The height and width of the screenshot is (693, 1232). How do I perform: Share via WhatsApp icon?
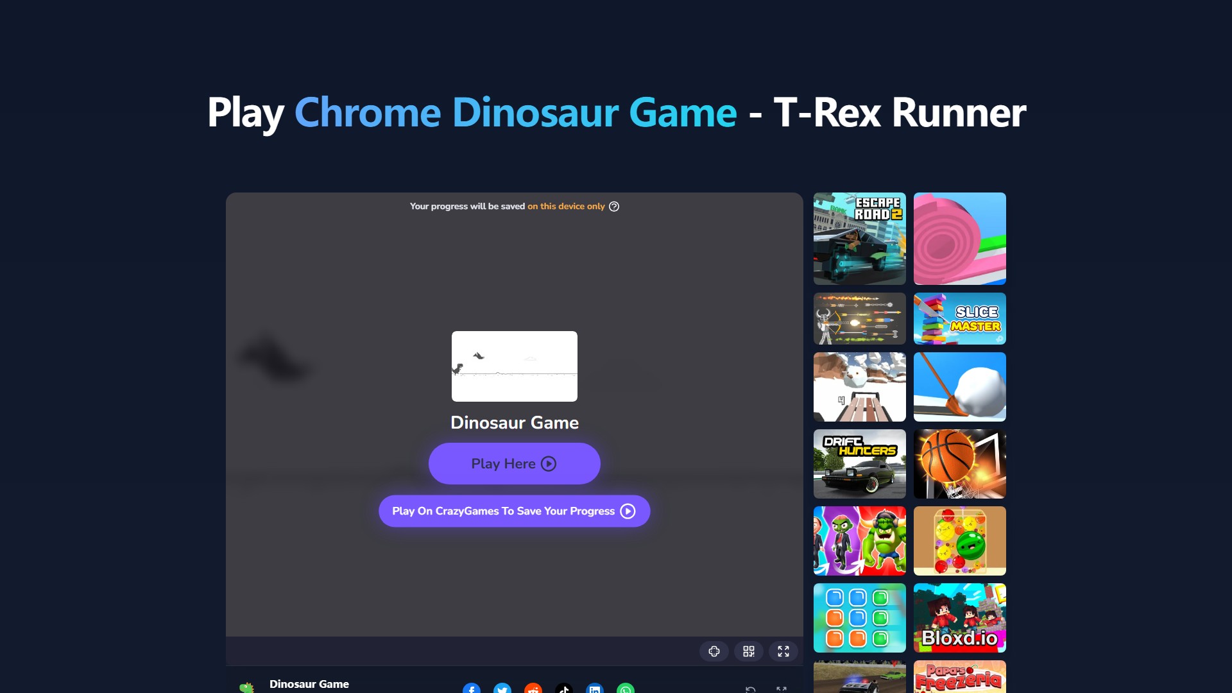(x=626, y=689)
